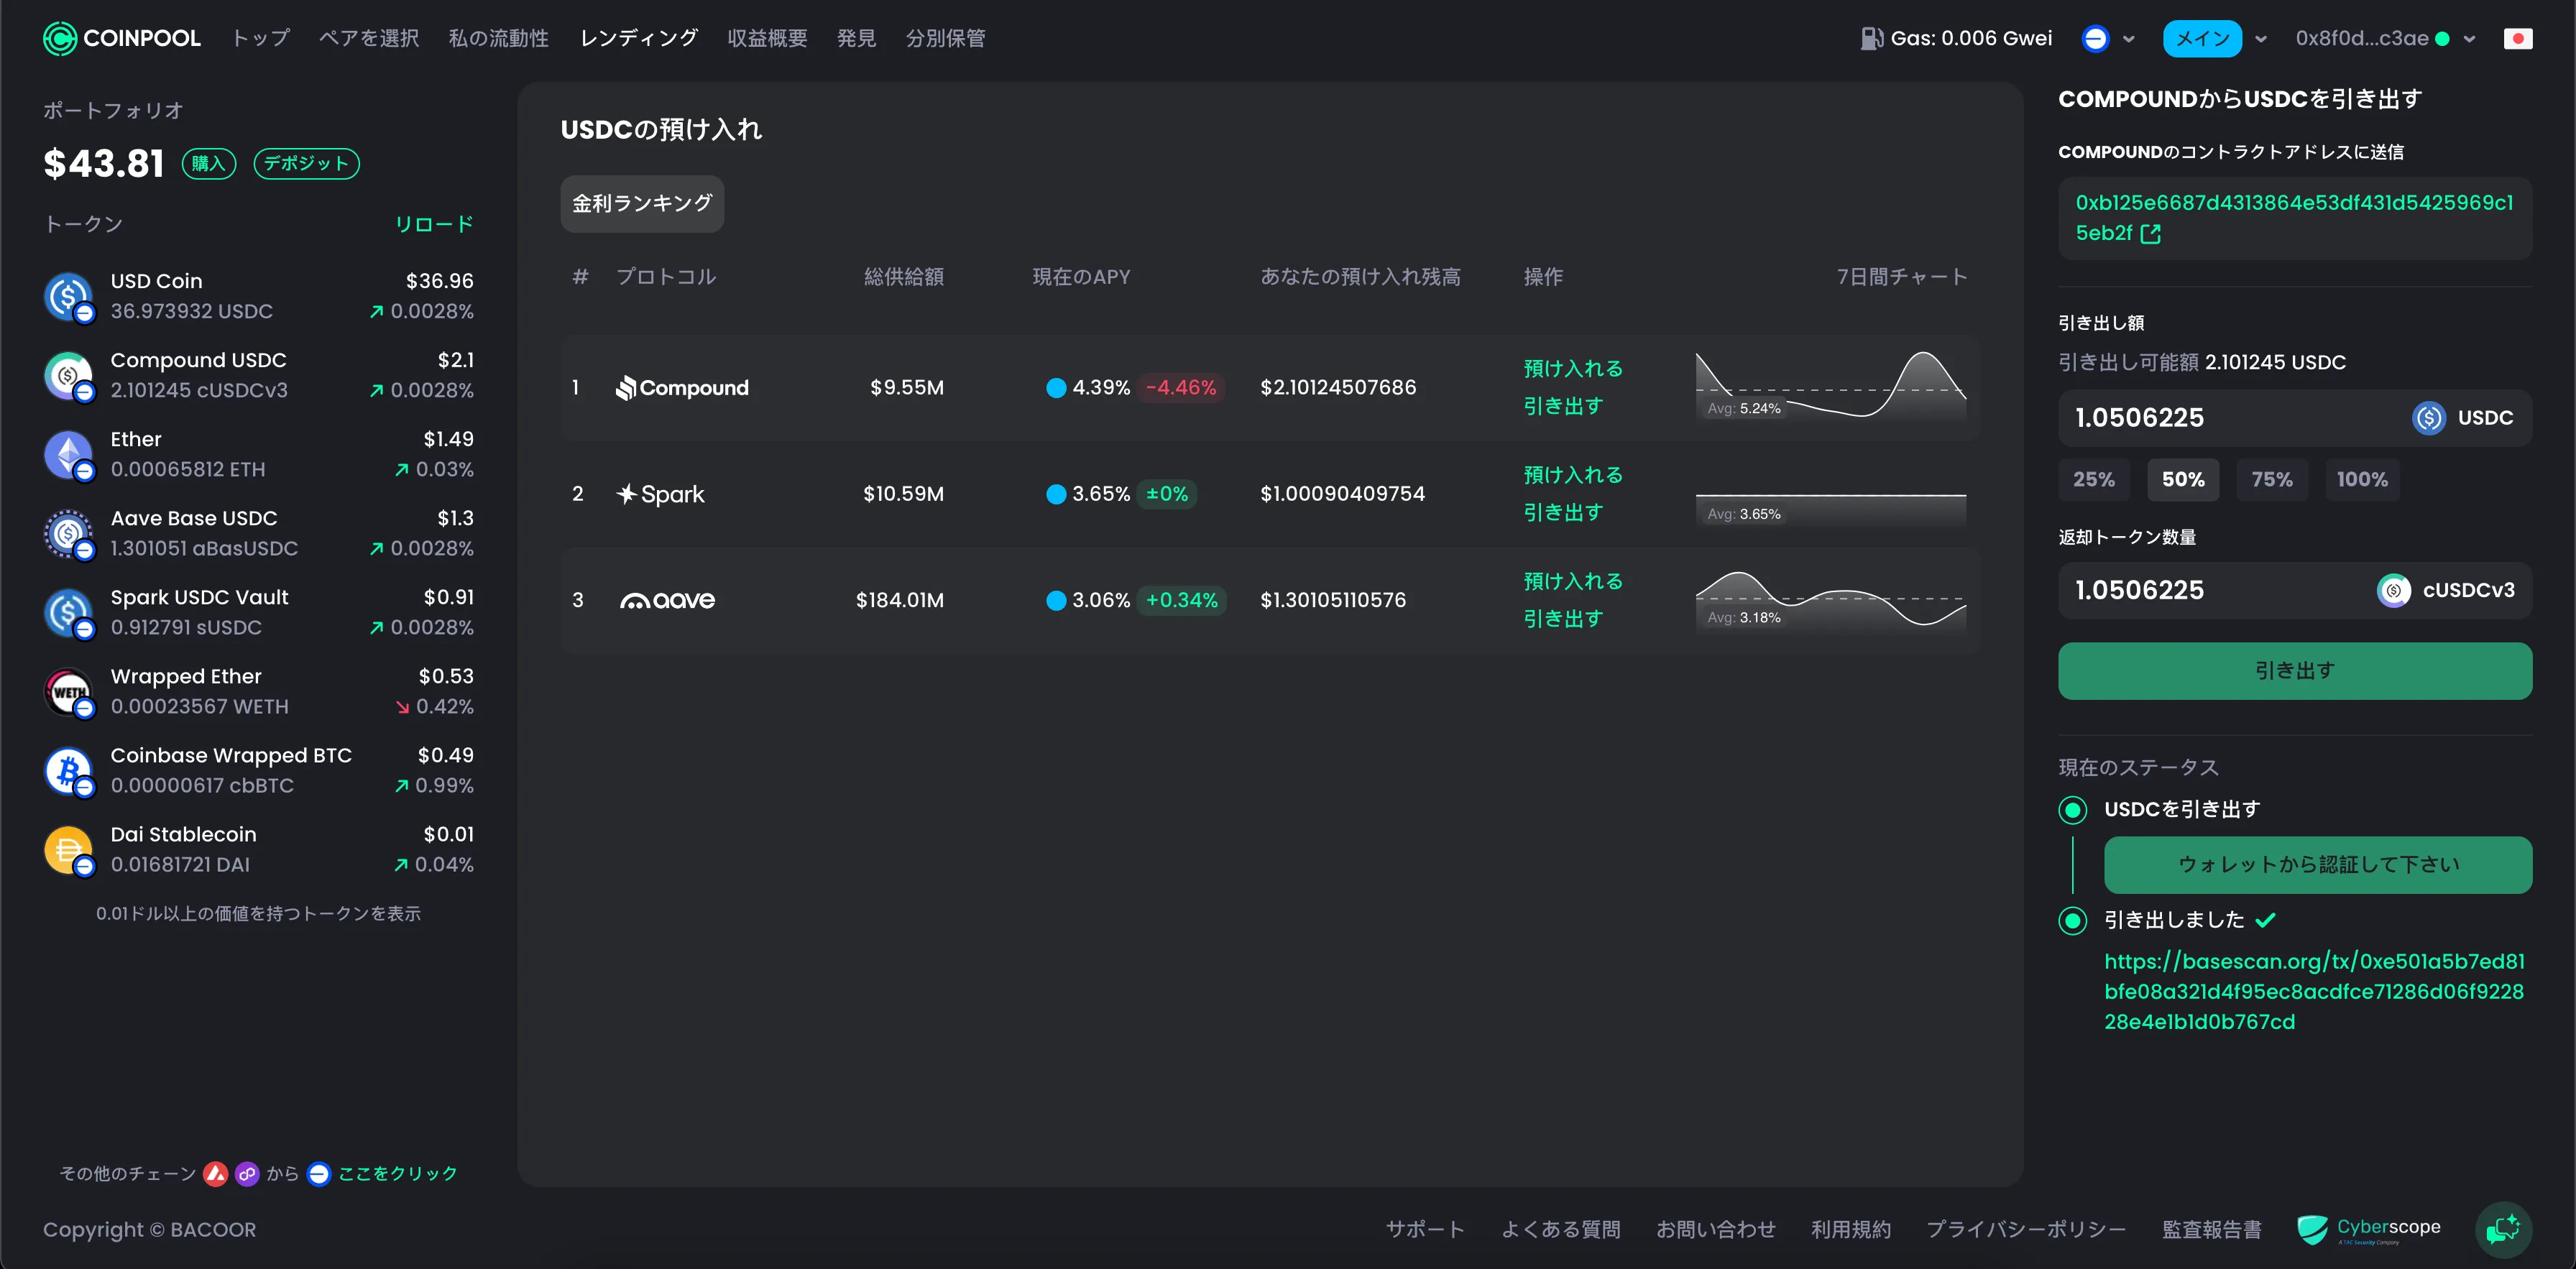Switch to 金利ランキング tab
This screenshot has height=1269, width=2576.
pyautogui.click(x=642, y=204)
